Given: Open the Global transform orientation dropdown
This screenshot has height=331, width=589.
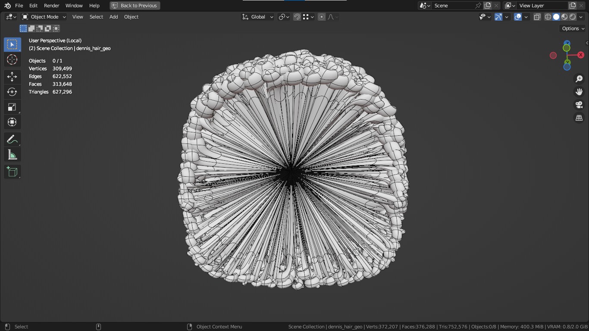Looking at the screenshot, I should (x=257, y=17).
